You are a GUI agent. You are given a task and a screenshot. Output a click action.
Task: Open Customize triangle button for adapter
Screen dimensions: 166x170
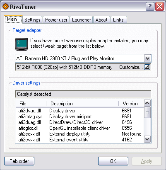click(x=147, y=67)
